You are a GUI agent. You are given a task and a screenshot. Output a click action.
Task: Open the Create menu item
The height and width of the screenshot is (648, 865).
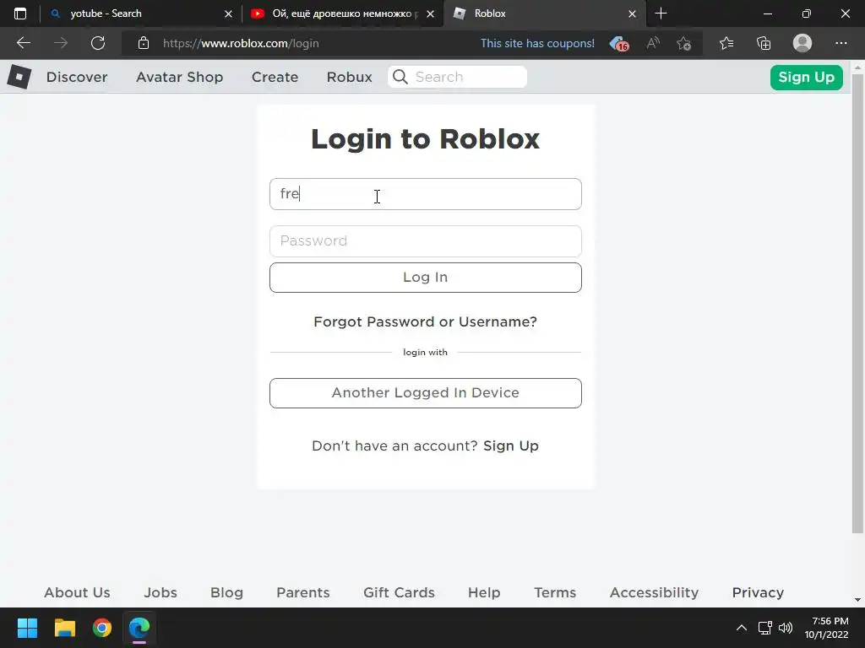[x=275, y=77]
